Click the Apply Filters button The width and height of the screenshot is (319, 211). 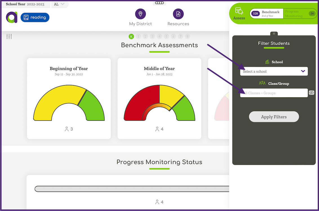click(274, 116)
